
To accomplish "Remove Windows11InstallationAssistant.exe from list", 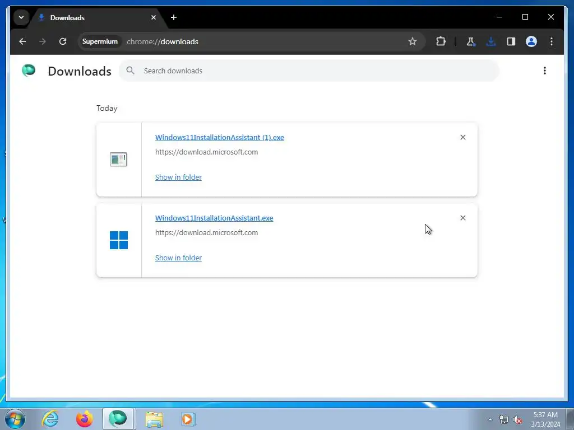I will (x=462, y=218).
